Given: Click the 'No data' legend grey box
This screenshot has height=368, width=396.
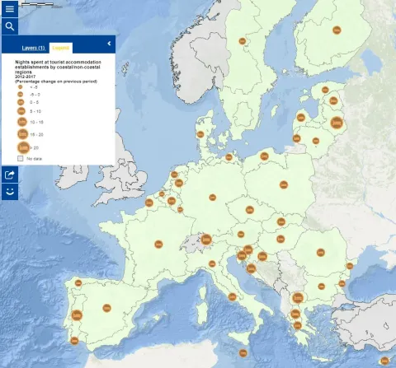Looking at the screenshot, I should 21,158.
